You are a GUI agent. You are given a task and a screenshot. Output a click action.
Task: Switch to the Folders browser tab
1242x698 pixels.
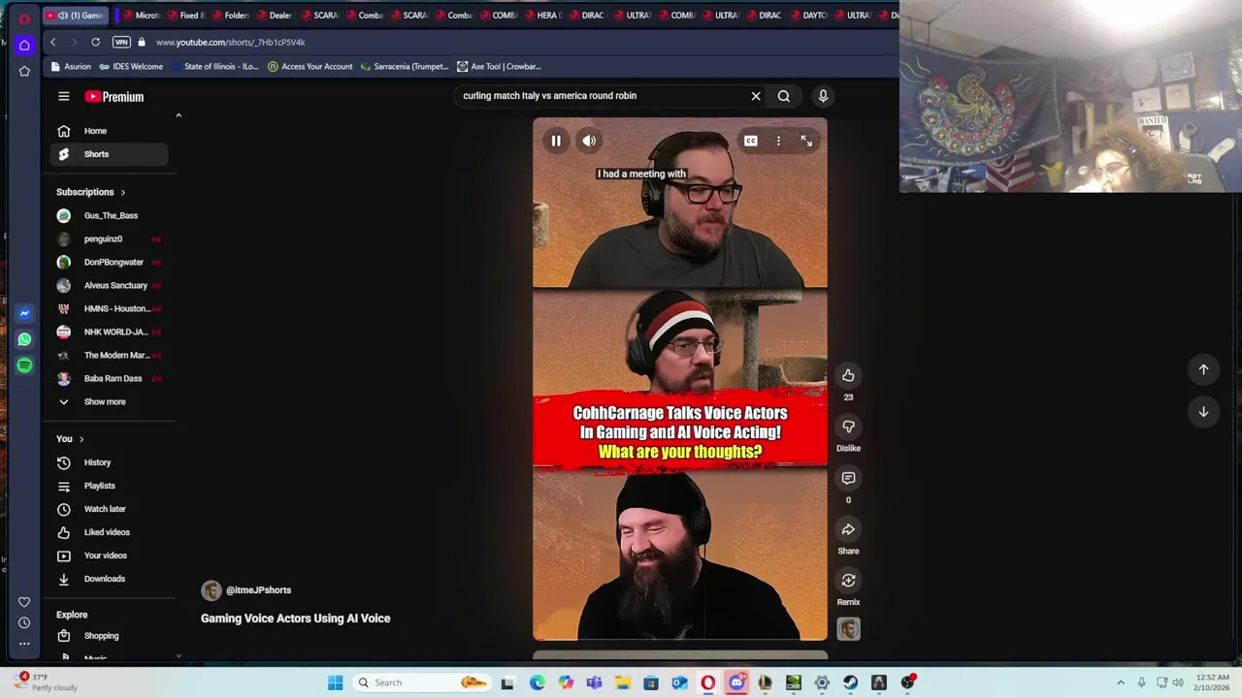click(x=229, y=16)
